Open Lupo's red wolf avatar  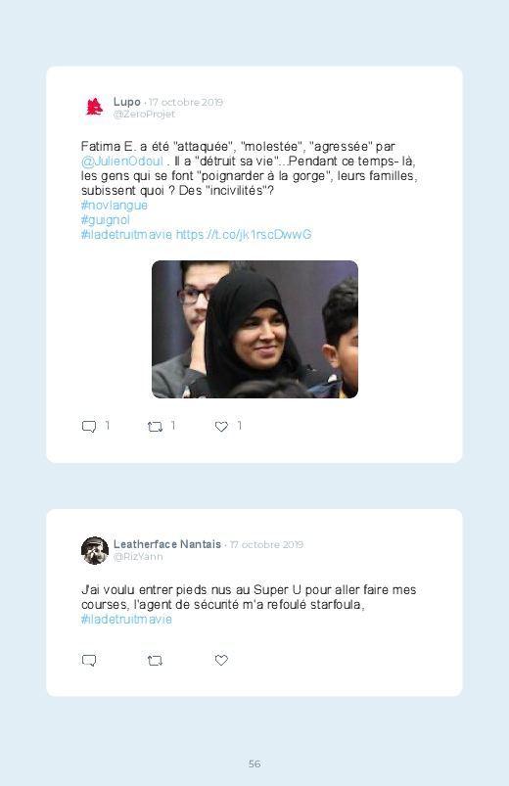[x=94, y=108]
